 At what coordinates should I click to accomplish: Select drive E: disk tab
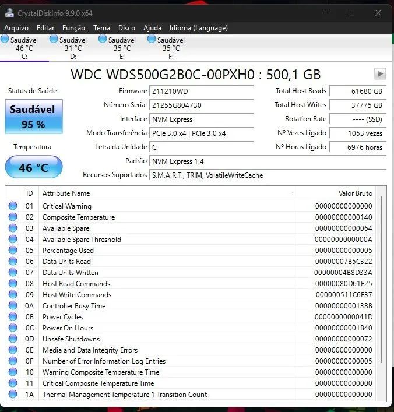coord(122,48)
